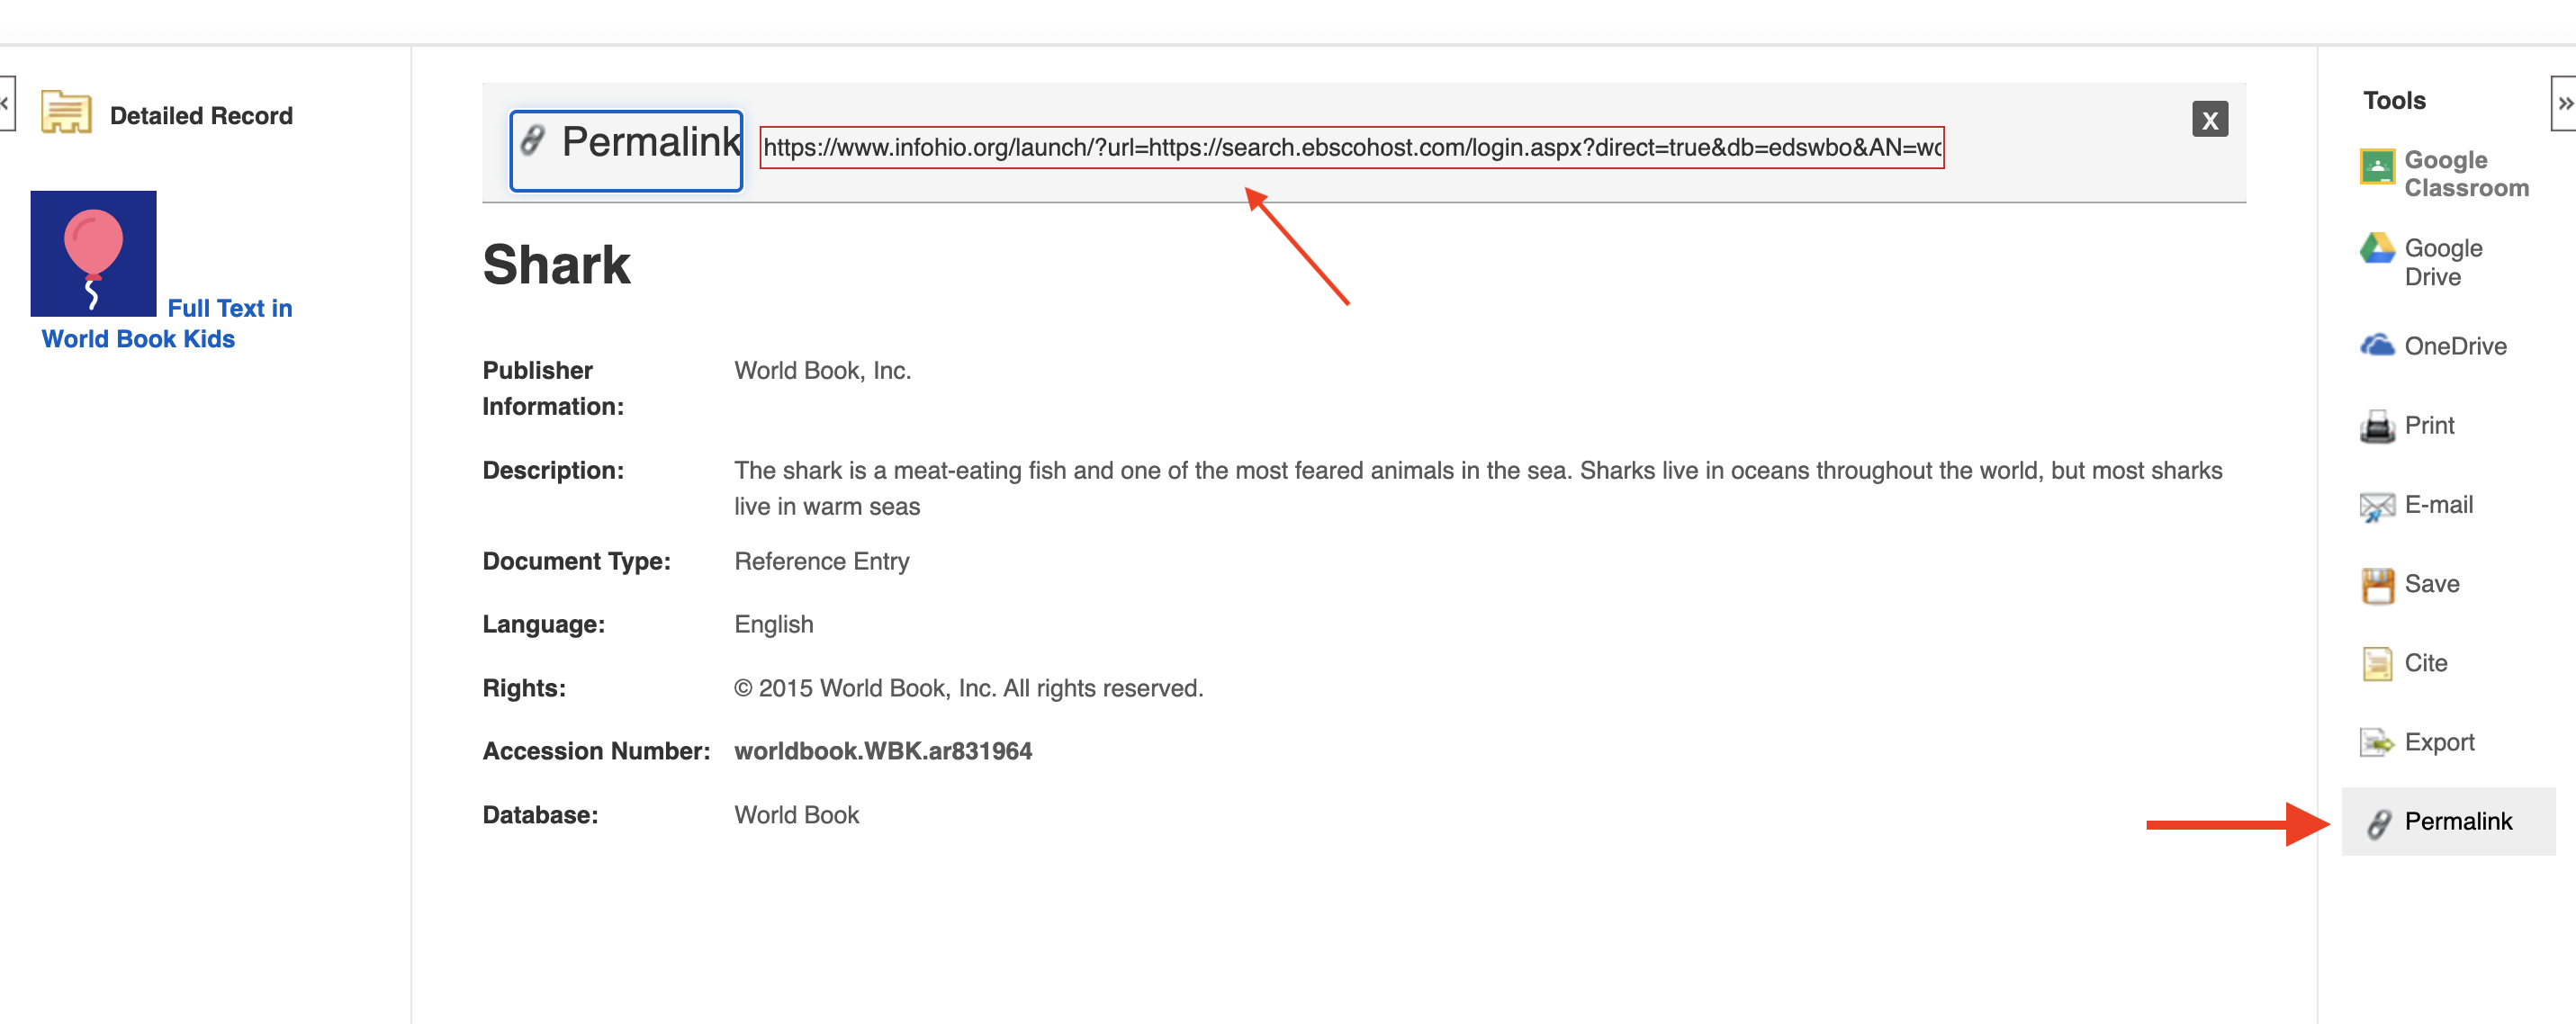Click the Permalink heading chain icon
Screen dimensions: 2576x1024
click(x=532, y=140)
